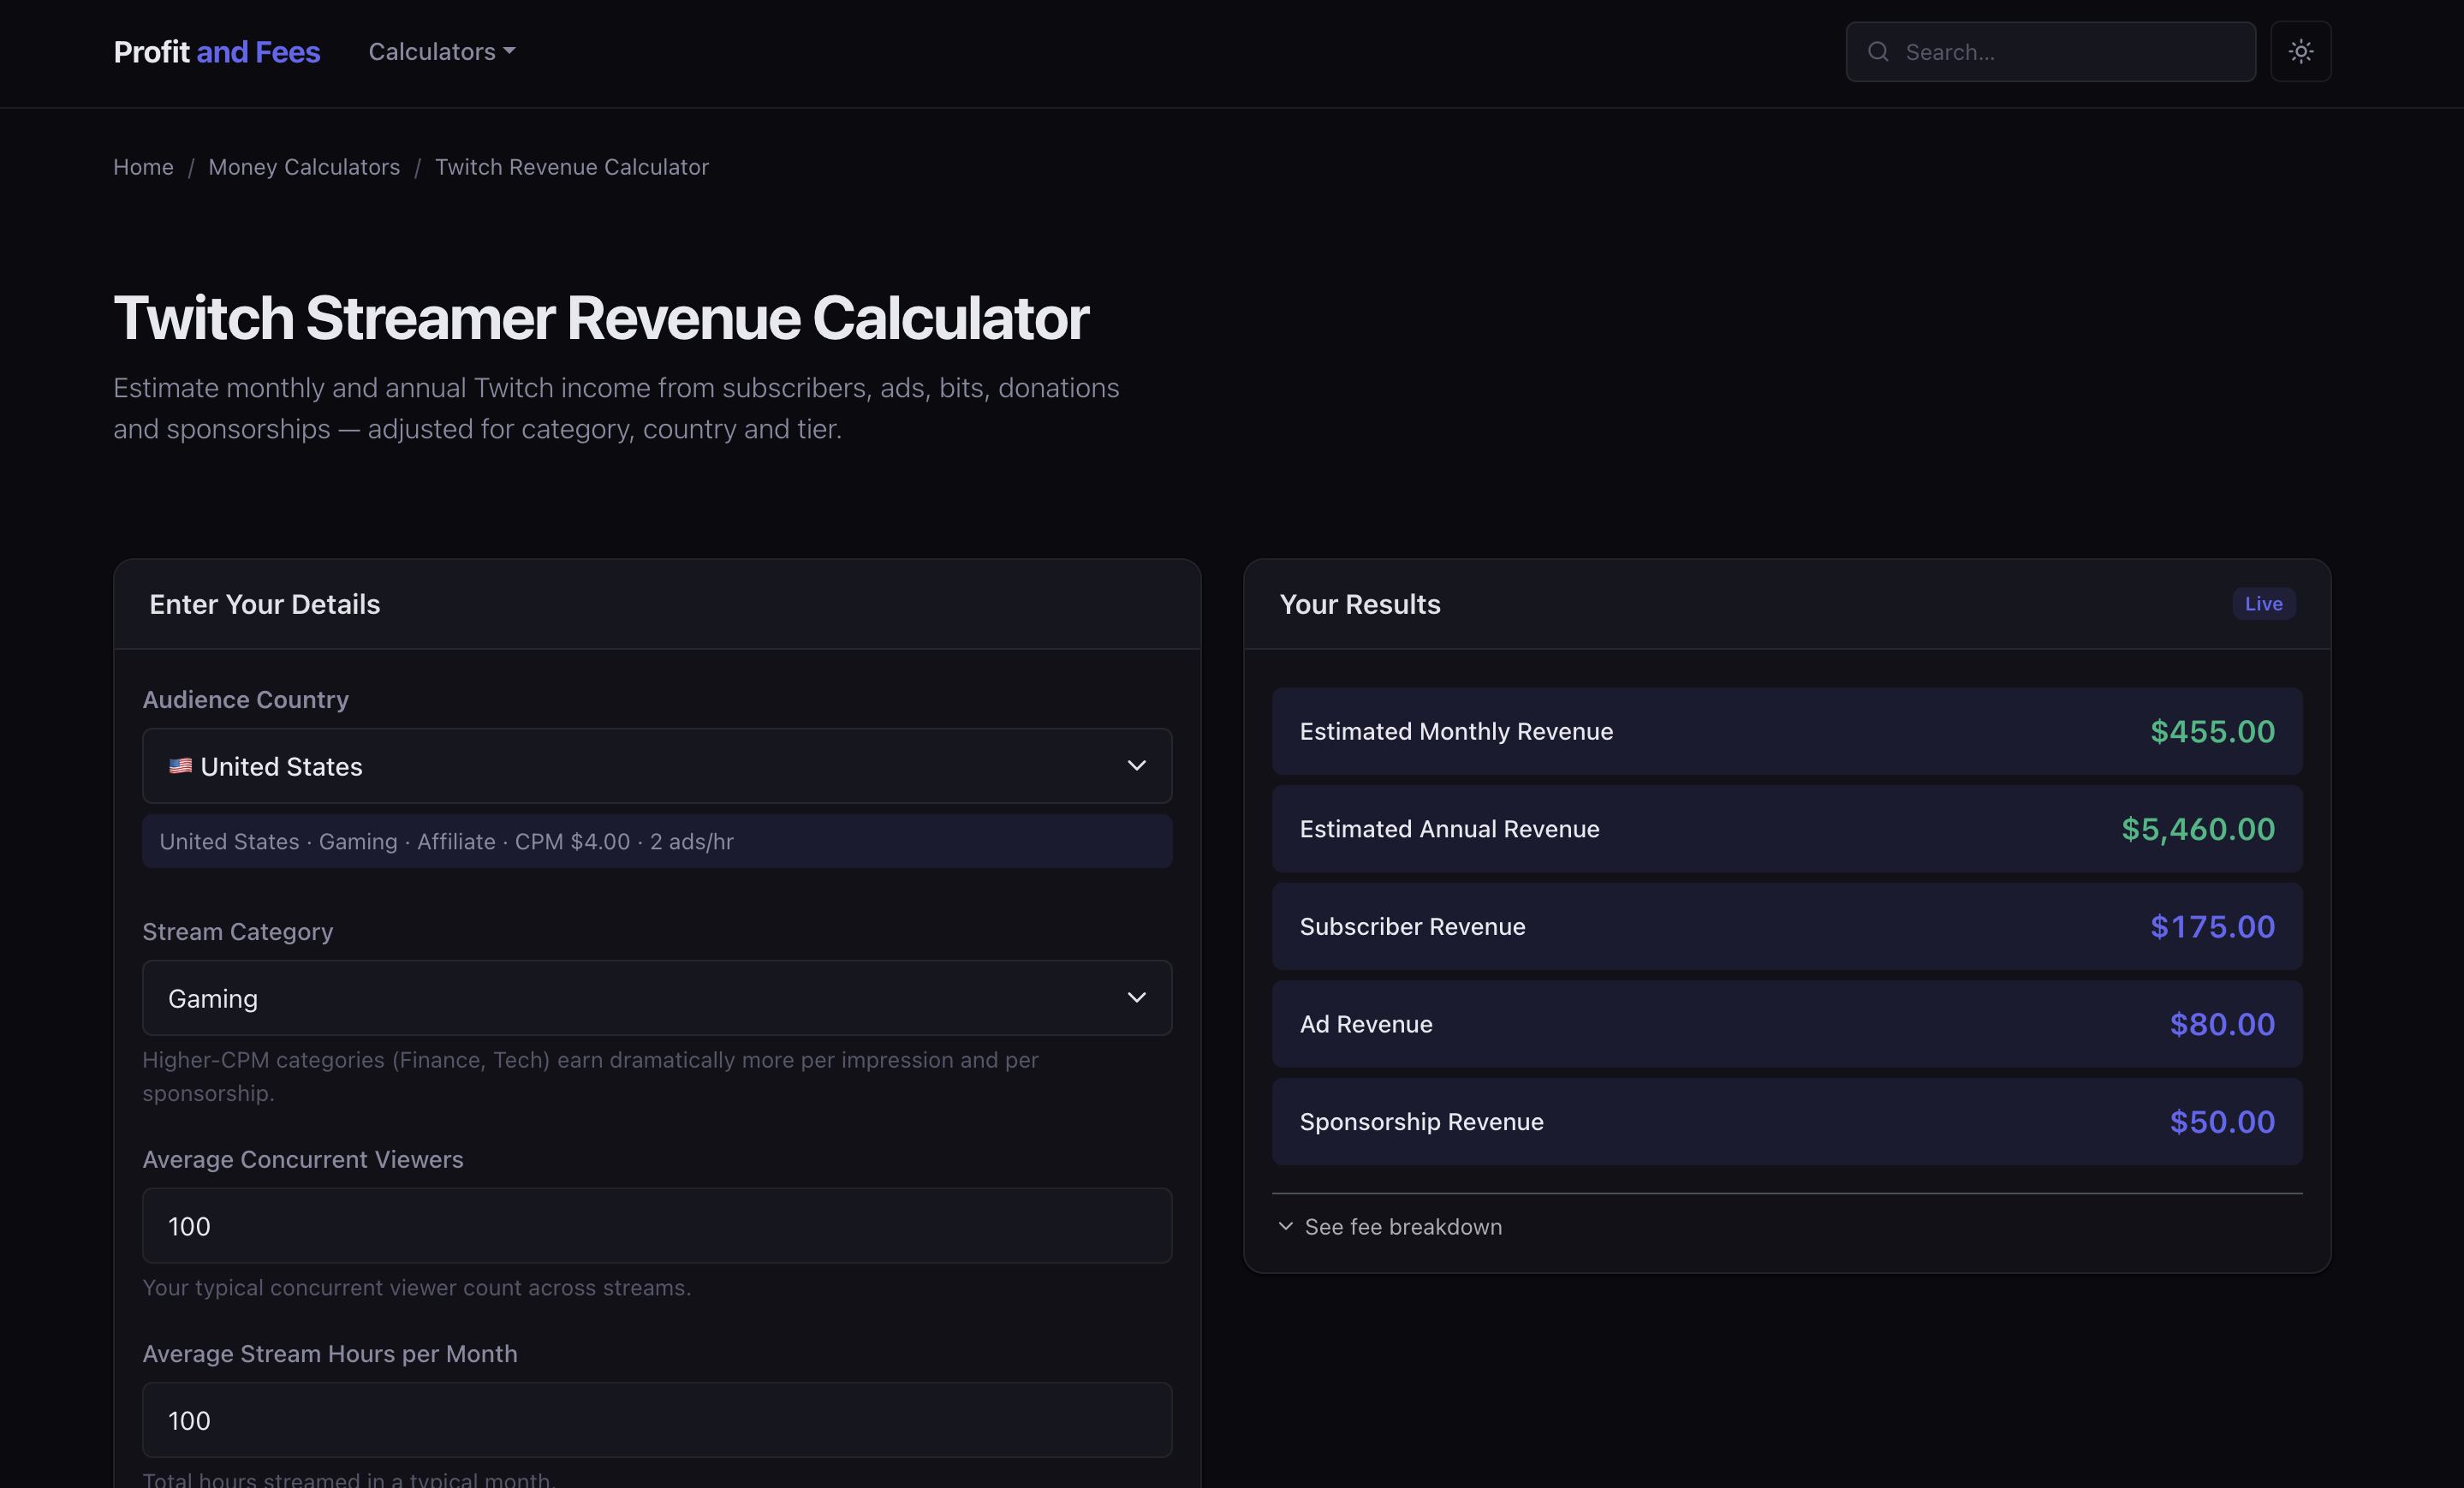Toggle the light/dark theme sun icon
Viewport: 2464px width, 1488px height.
click(2300, 51)
